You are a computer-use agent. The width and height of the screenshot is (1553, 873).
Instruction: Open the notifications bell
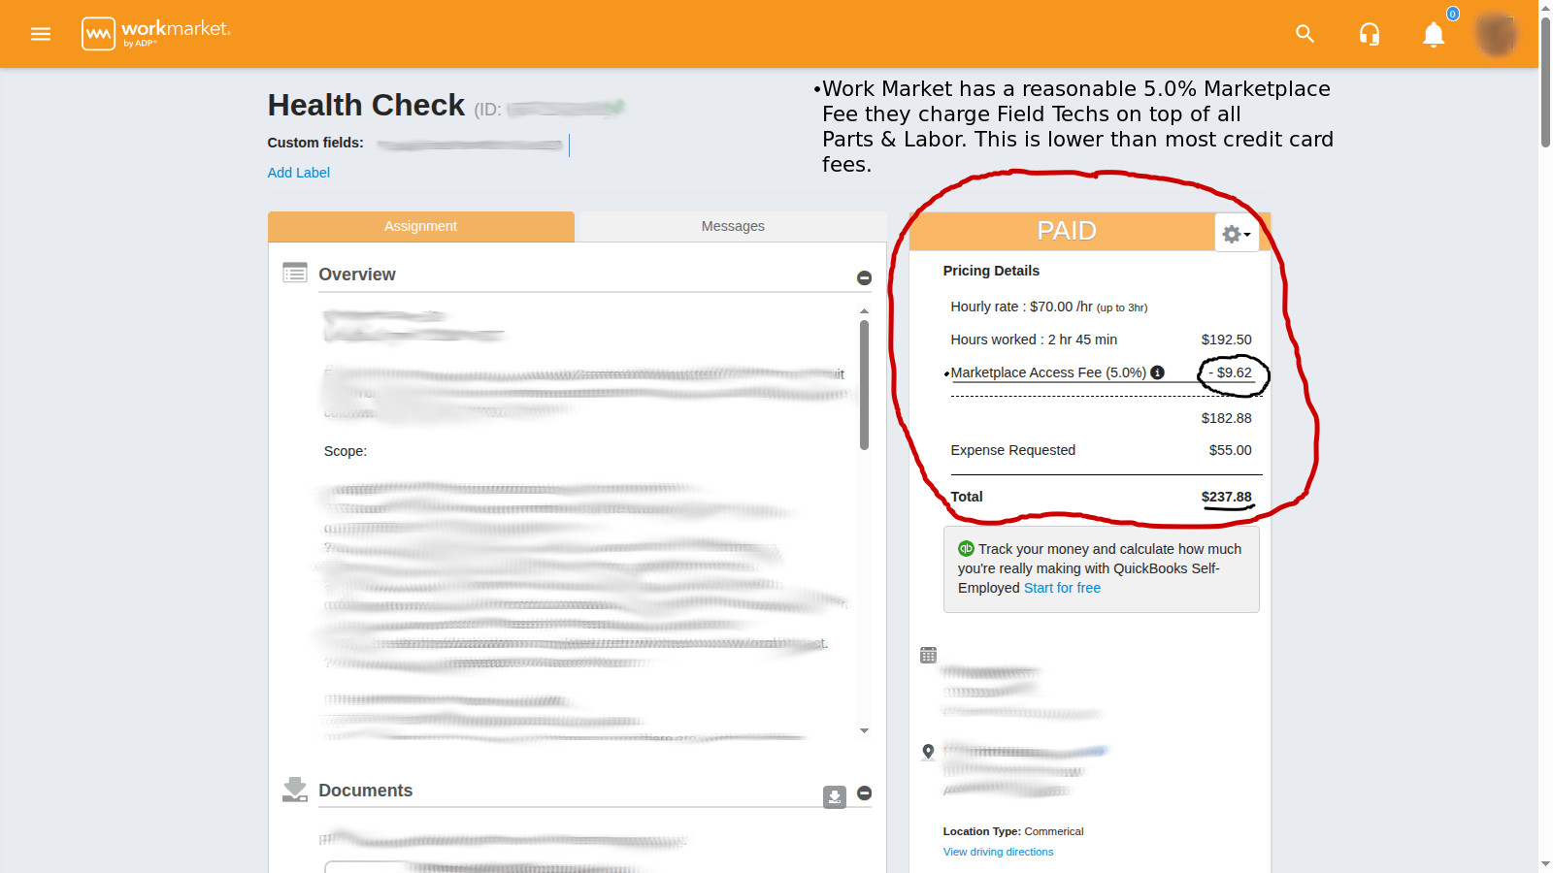pos(1434,35)
